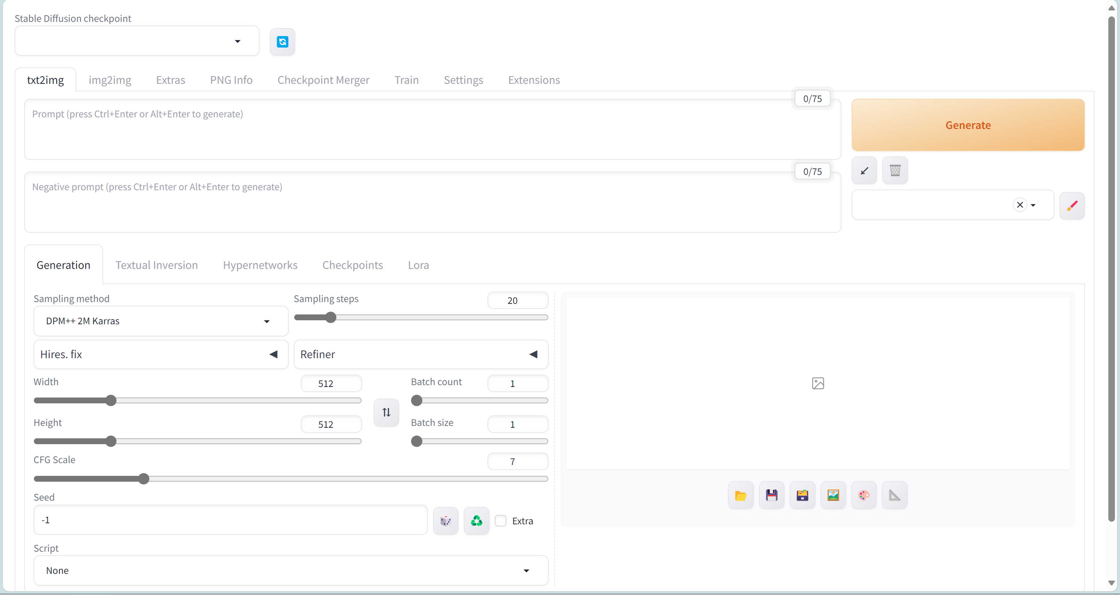Viewport: 1120px width, 595px height.
Task: Open the Extras tab
Action: point(170,80)
